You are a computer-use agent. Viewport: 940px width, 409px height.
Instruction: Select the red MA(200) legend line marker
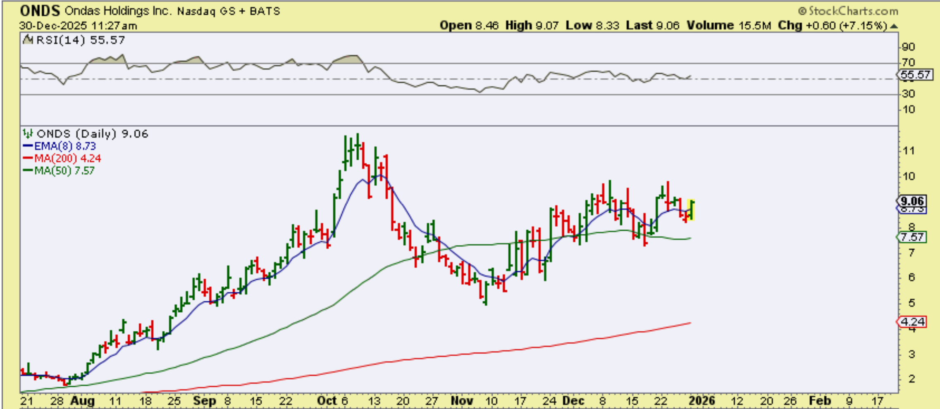(28, 158)
